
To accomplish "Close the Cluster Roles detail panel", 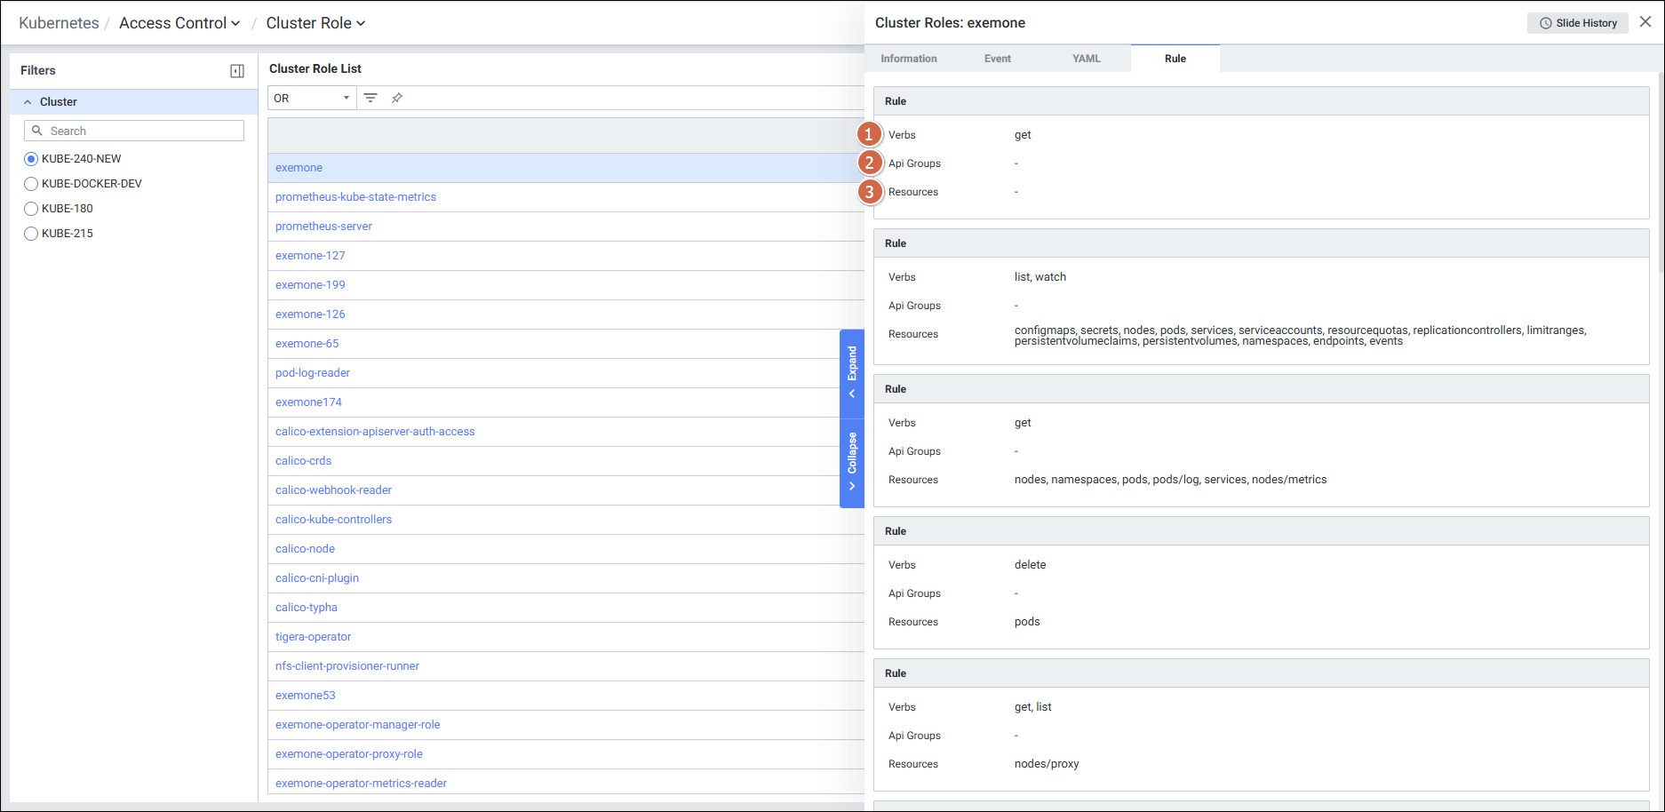I will tap(1645, 22).
